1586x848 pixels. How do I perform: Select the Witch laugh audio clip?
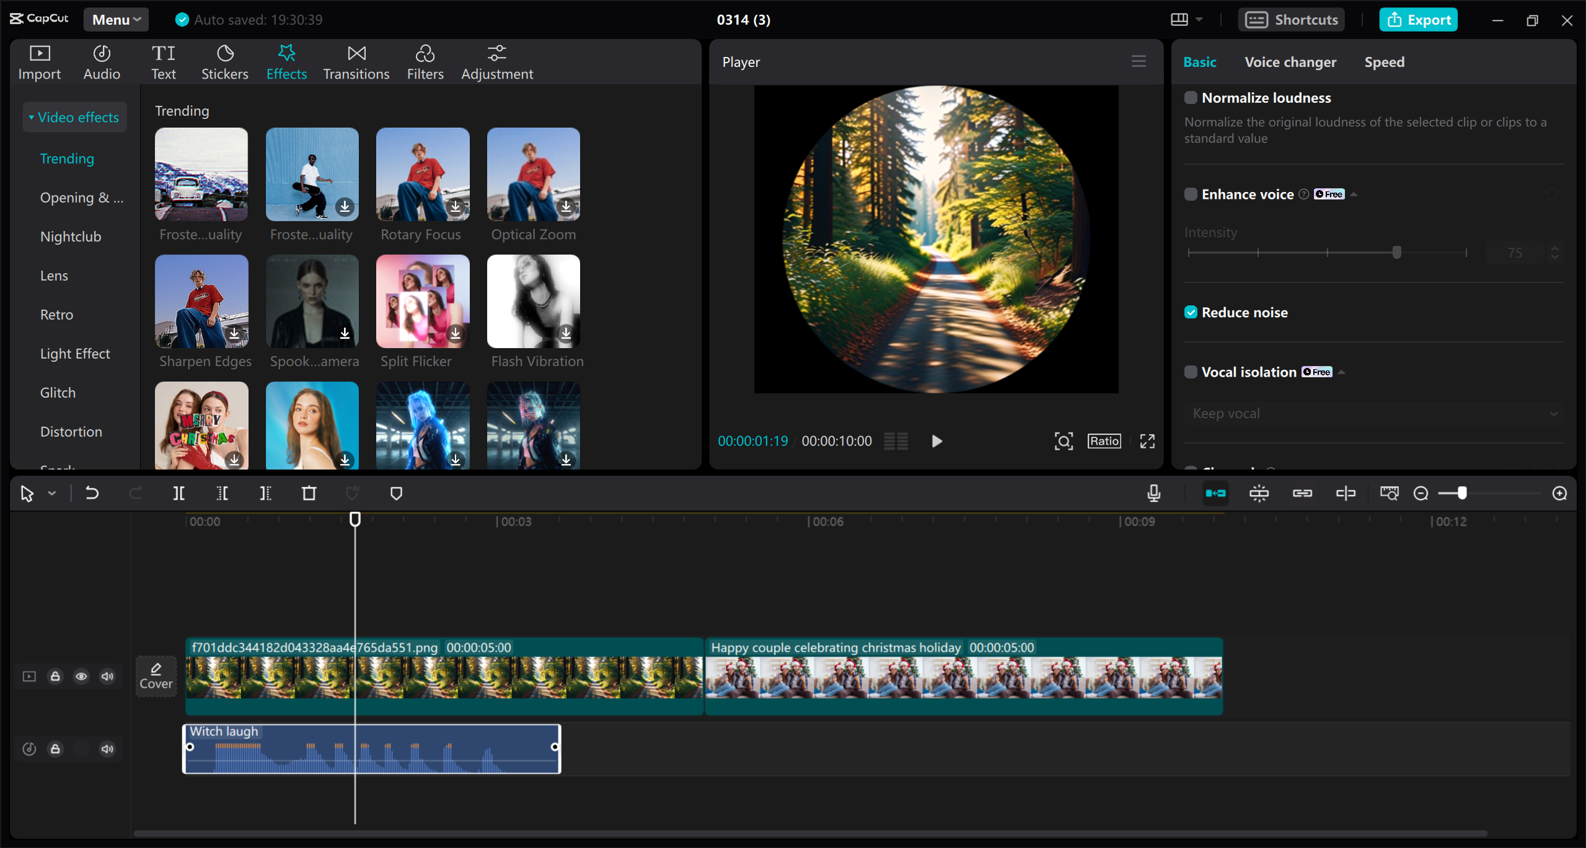click(372, 748)
